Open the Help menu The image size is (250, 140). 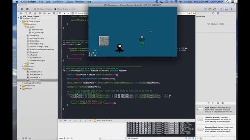[x=89, y=2]
